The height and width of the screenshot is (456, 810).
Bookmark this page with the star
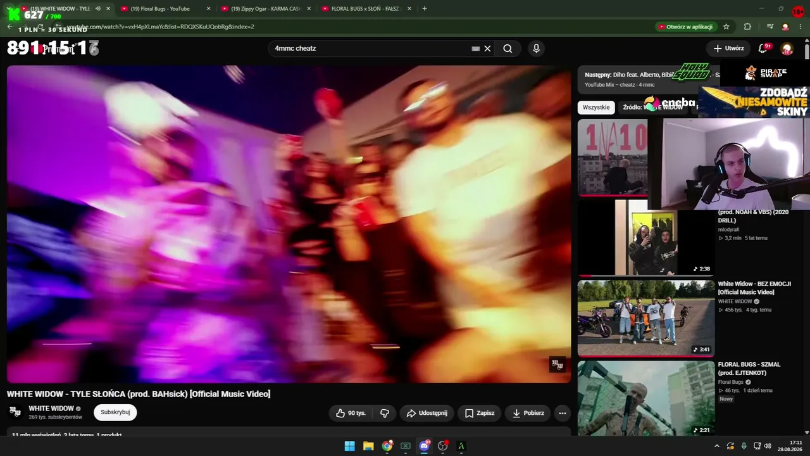pyautogui.click(x=726, y=27)
